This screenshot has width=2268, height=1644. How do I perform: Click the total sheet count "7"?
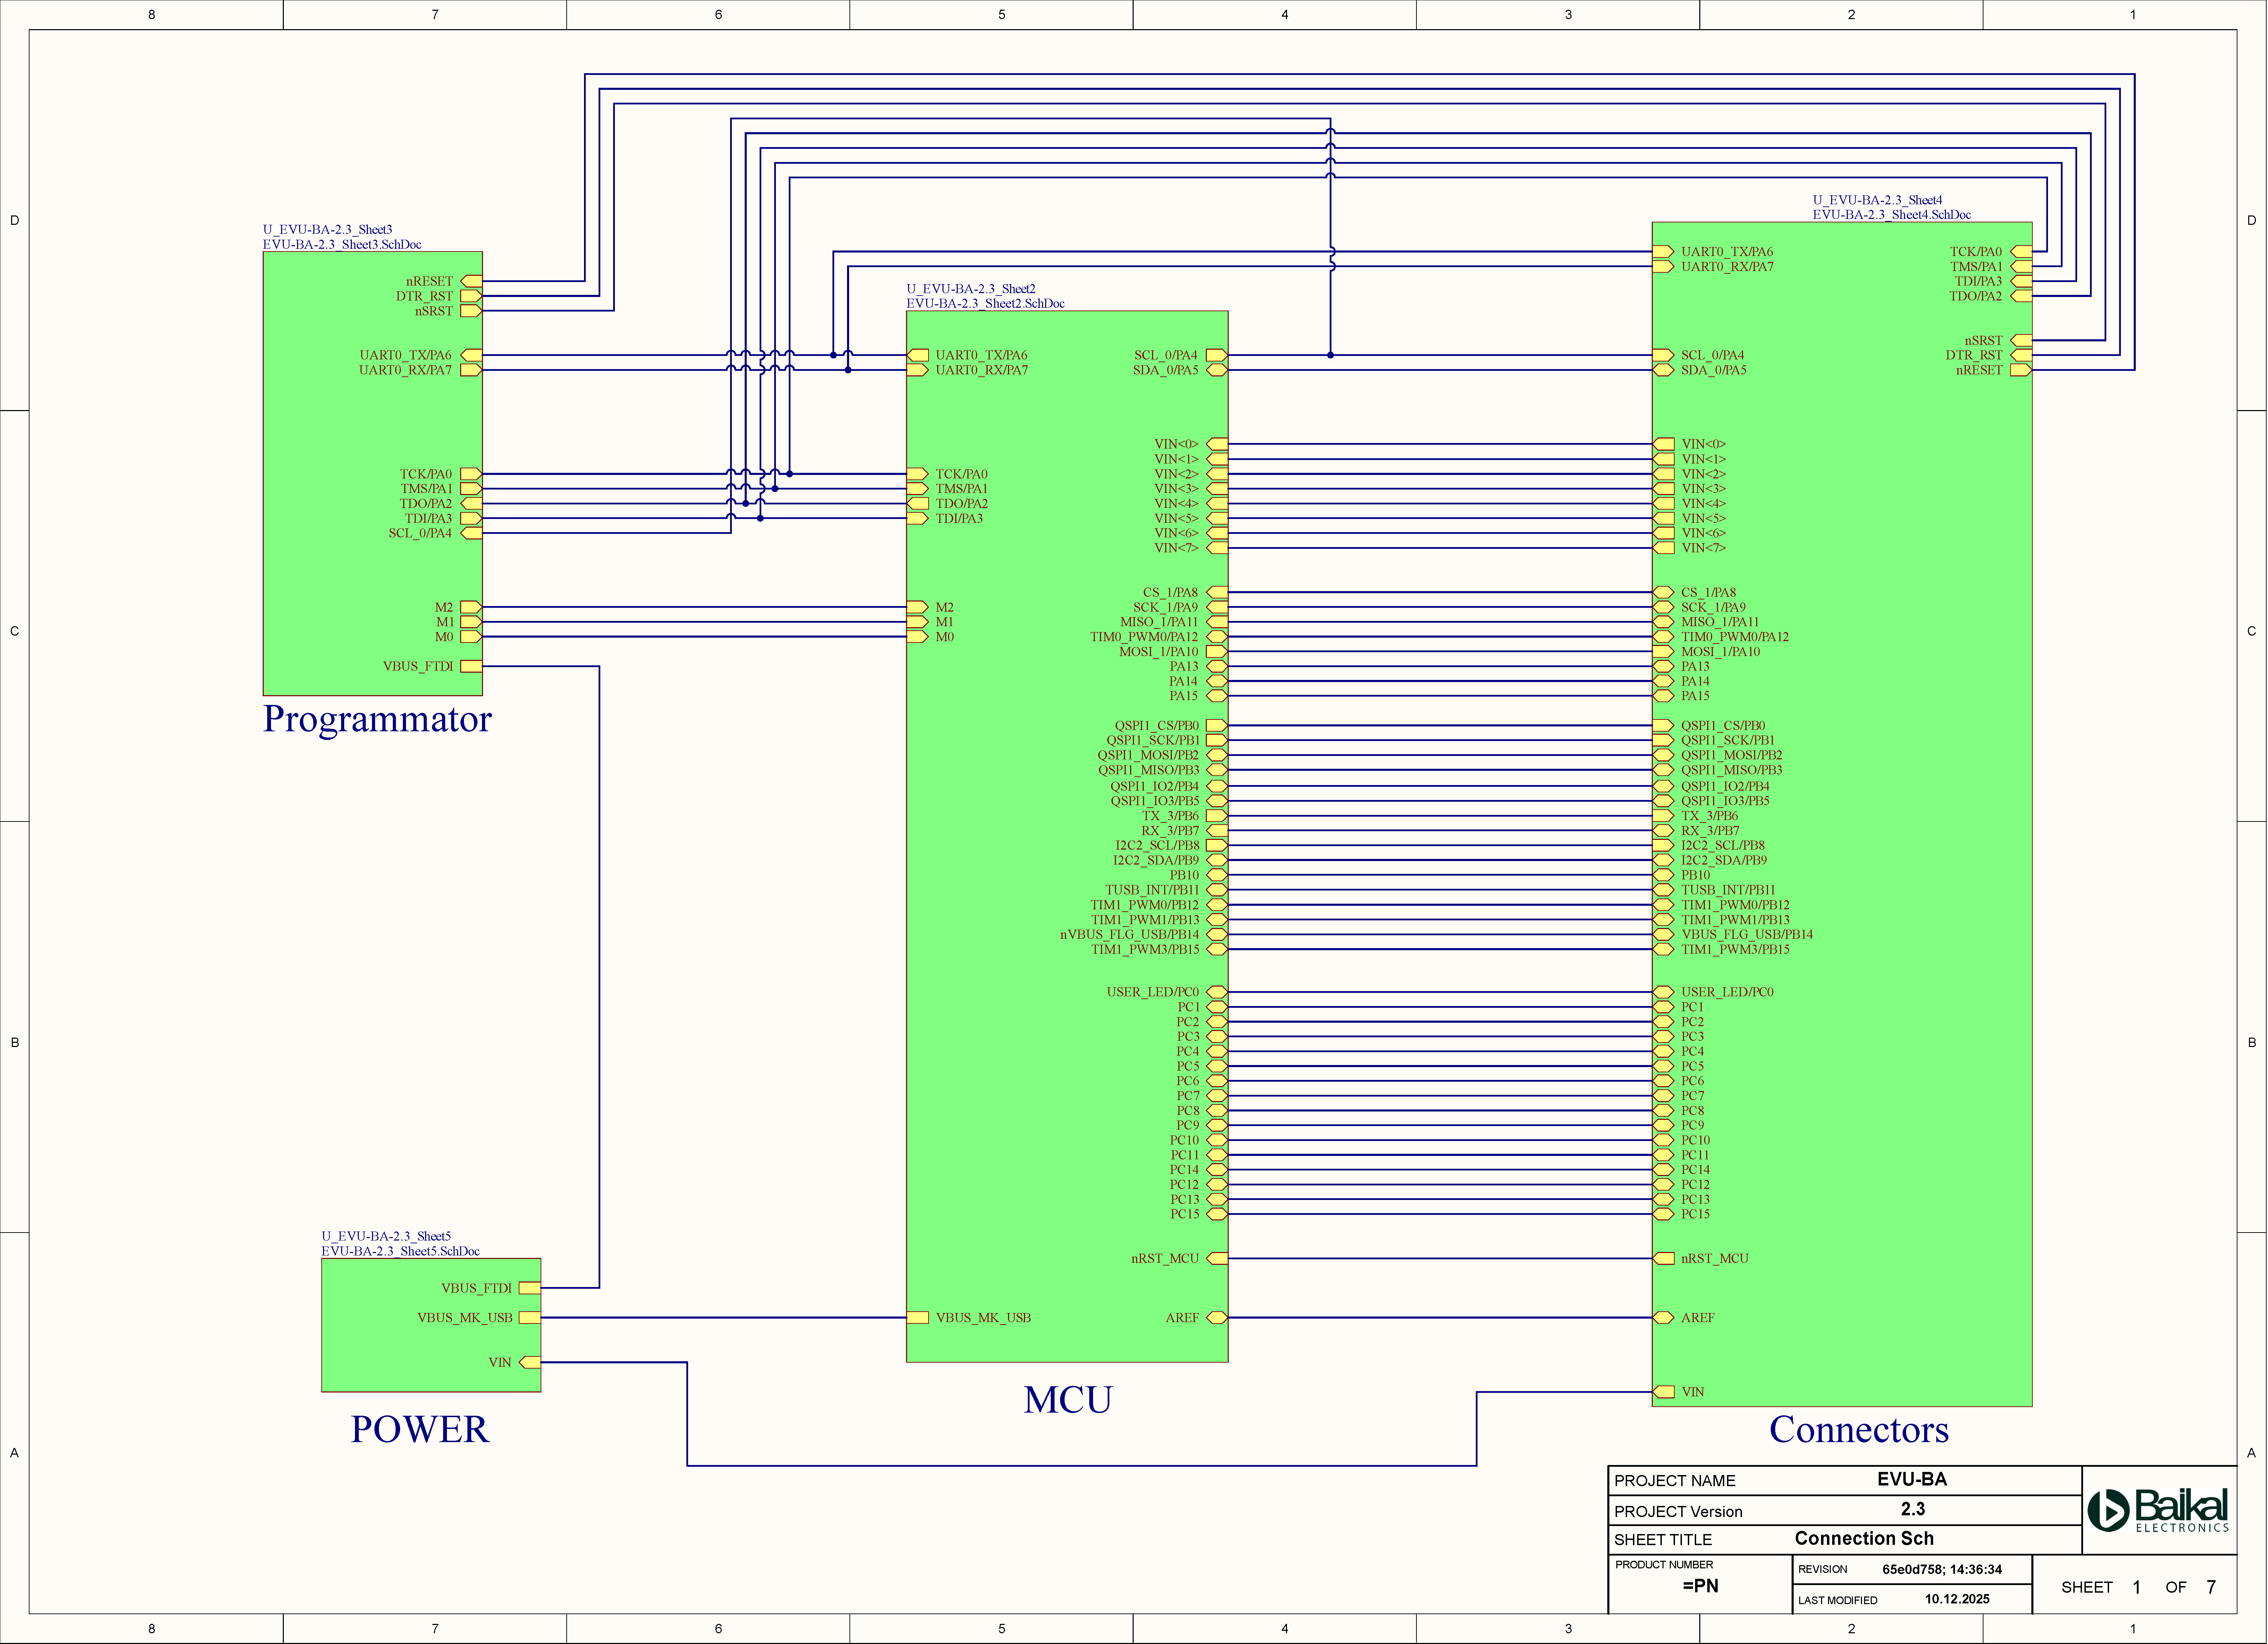2211,1587
